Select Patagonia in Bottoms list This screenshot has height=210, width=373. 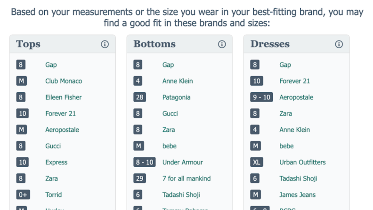click(176, 97)
